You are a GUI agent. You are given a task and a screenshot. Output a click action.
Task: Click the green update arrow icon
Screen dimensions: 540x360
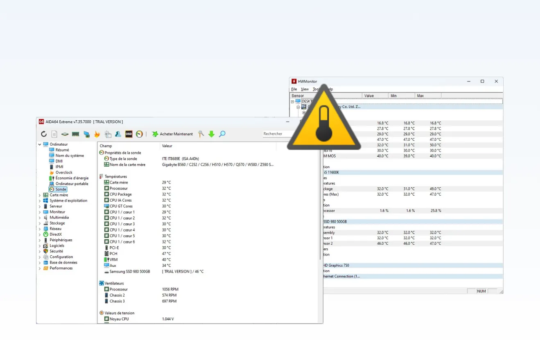[211, 134]
